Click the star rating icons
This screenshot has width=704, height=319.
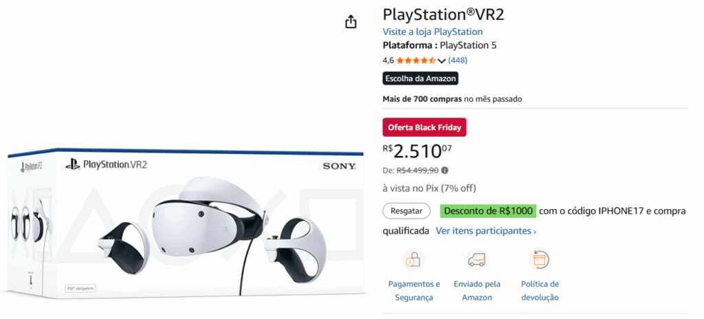(x=416, y=60)
